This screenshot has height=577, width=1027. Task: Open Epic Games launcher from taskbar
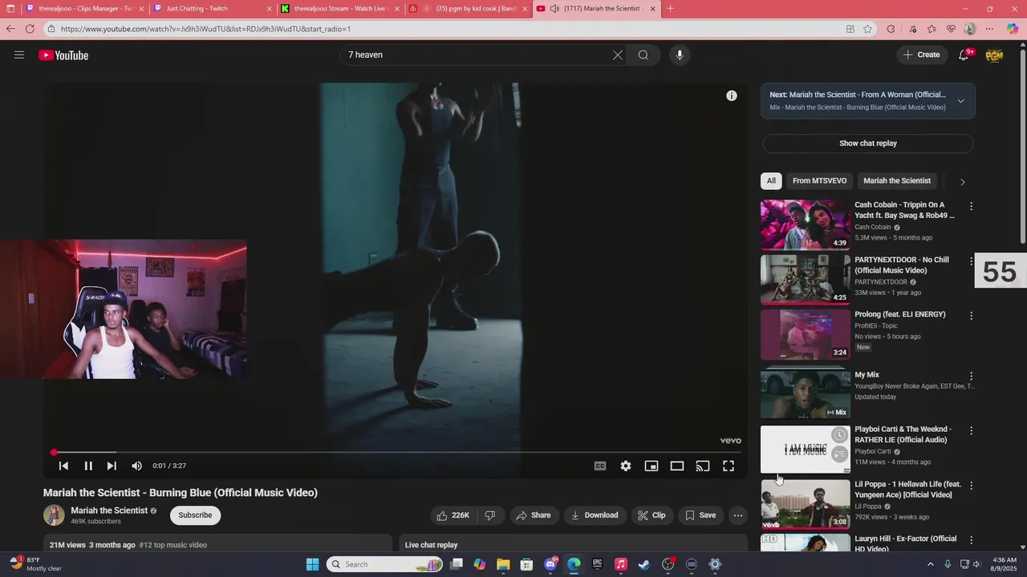pyautogui.click(x=597, y=564)
